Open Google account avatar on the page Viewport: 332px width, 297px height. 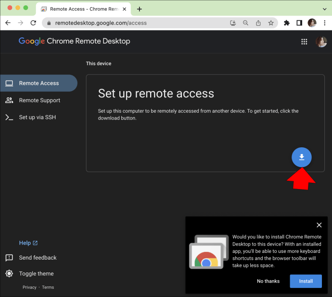coord(321,42)
